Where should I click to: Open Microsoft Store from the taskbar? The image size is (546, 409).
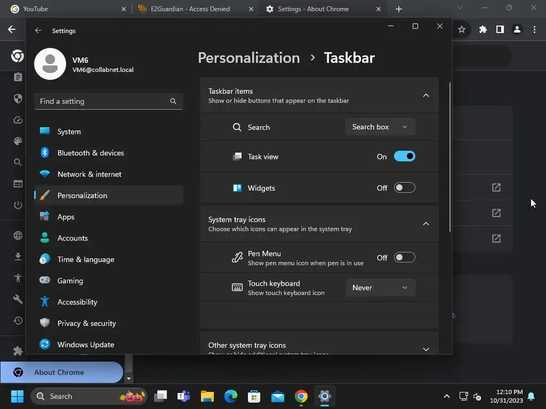pos(254,396)
